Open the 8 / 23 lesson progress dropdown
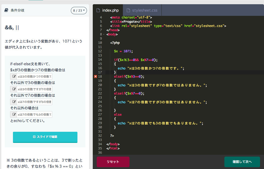This screenshot has width=264, height=169. tap(79, 11)
